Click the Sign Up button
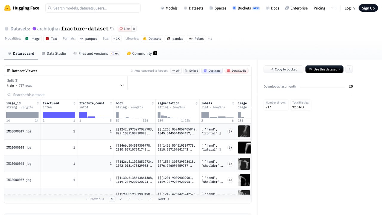 click(x=368, y=8)
